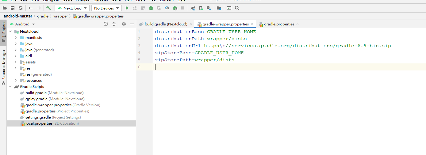The image size is (426, 155).
Task: Open the Nextcloud run configuration dropdown
Action: (x=72, y=8)
